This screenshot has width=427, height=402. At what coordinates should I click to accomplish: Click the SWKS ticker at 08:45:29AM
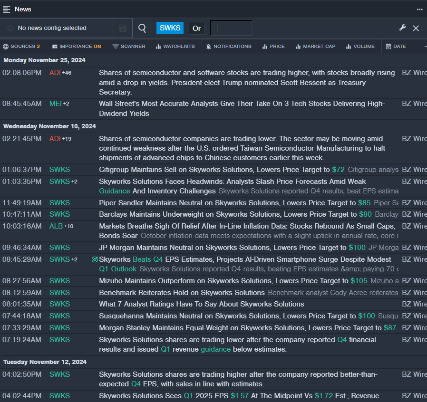point(59,259)
